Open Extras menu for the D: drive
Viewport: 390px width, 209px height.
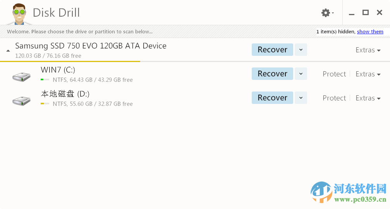click(368, 98)
